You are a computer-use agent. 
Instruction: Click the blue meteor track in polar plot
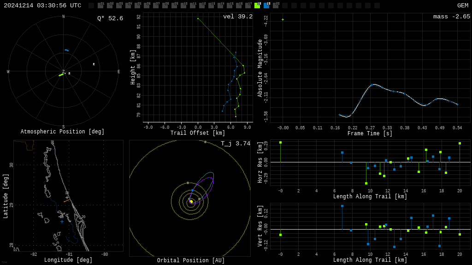(x=67, y=50)
